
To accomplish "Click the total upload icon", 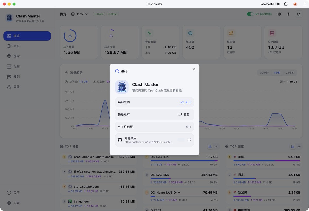I will click(x=111, y=36).
